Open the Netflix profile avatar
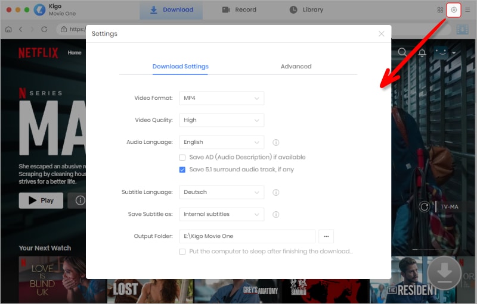The width and height of the screenshot is (477, 304). (x=441, y=52)
